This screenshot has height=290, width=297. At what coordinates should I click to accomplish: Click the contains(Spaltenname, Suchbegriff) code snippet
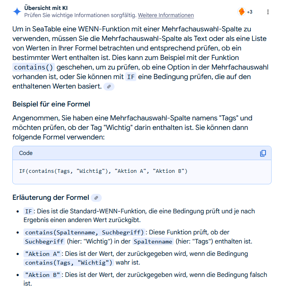(x=84, y=232)
